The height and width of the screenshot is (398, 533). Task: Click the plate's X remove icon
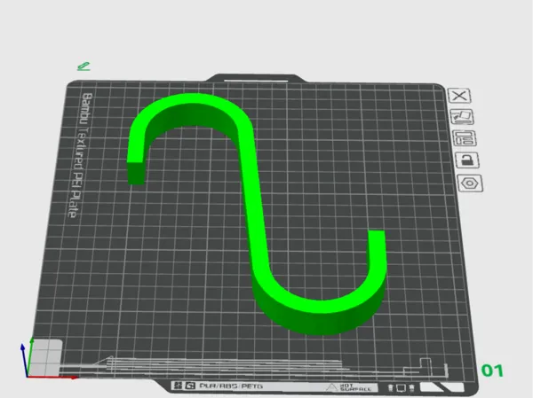tap(459, 96)
